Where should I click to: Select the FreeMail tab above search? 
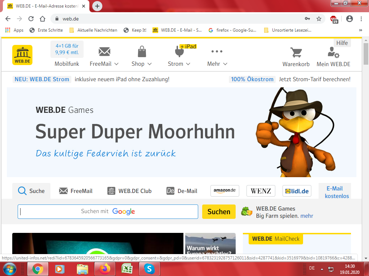76,191
